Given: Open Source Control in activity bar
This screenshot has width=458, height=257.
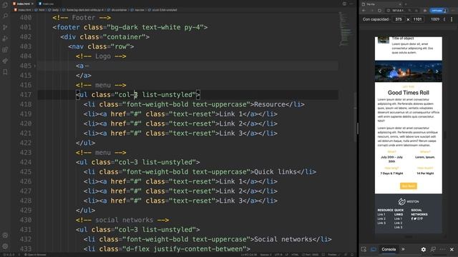Looking at the screenshot, I should (x=5, y=27).
